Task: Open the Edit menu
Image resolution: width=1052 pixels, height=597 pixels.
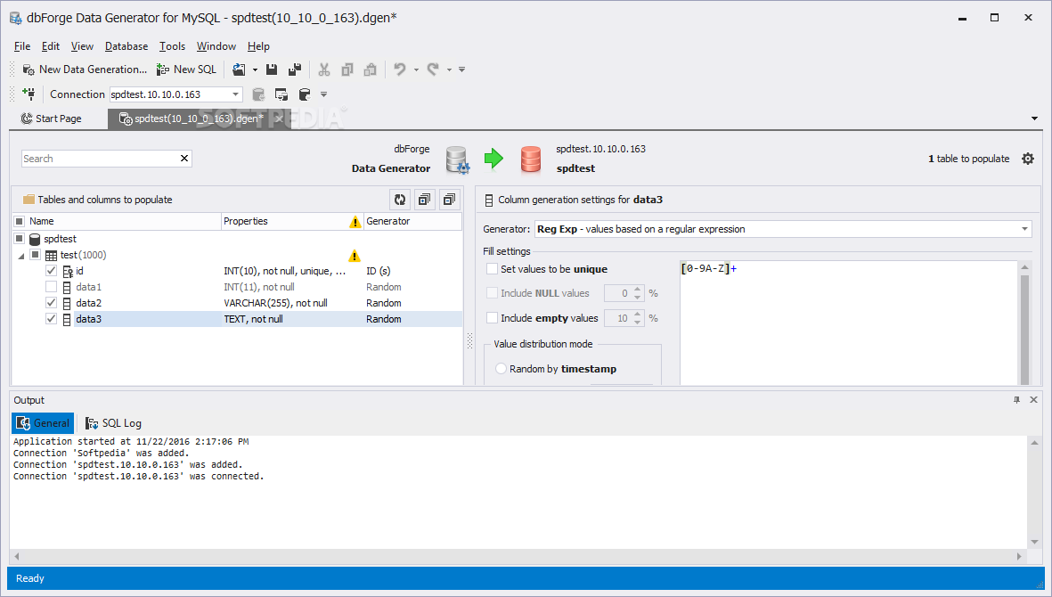Action: click(x=50, y=46)
